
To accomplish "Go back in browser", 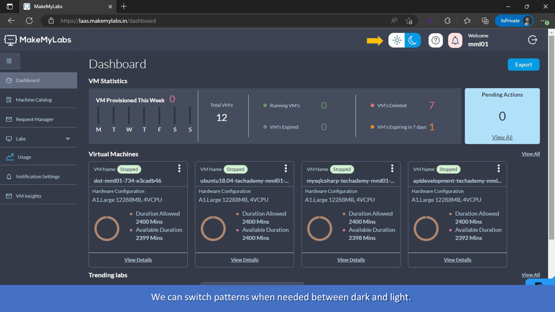I will tap(11, 21).
